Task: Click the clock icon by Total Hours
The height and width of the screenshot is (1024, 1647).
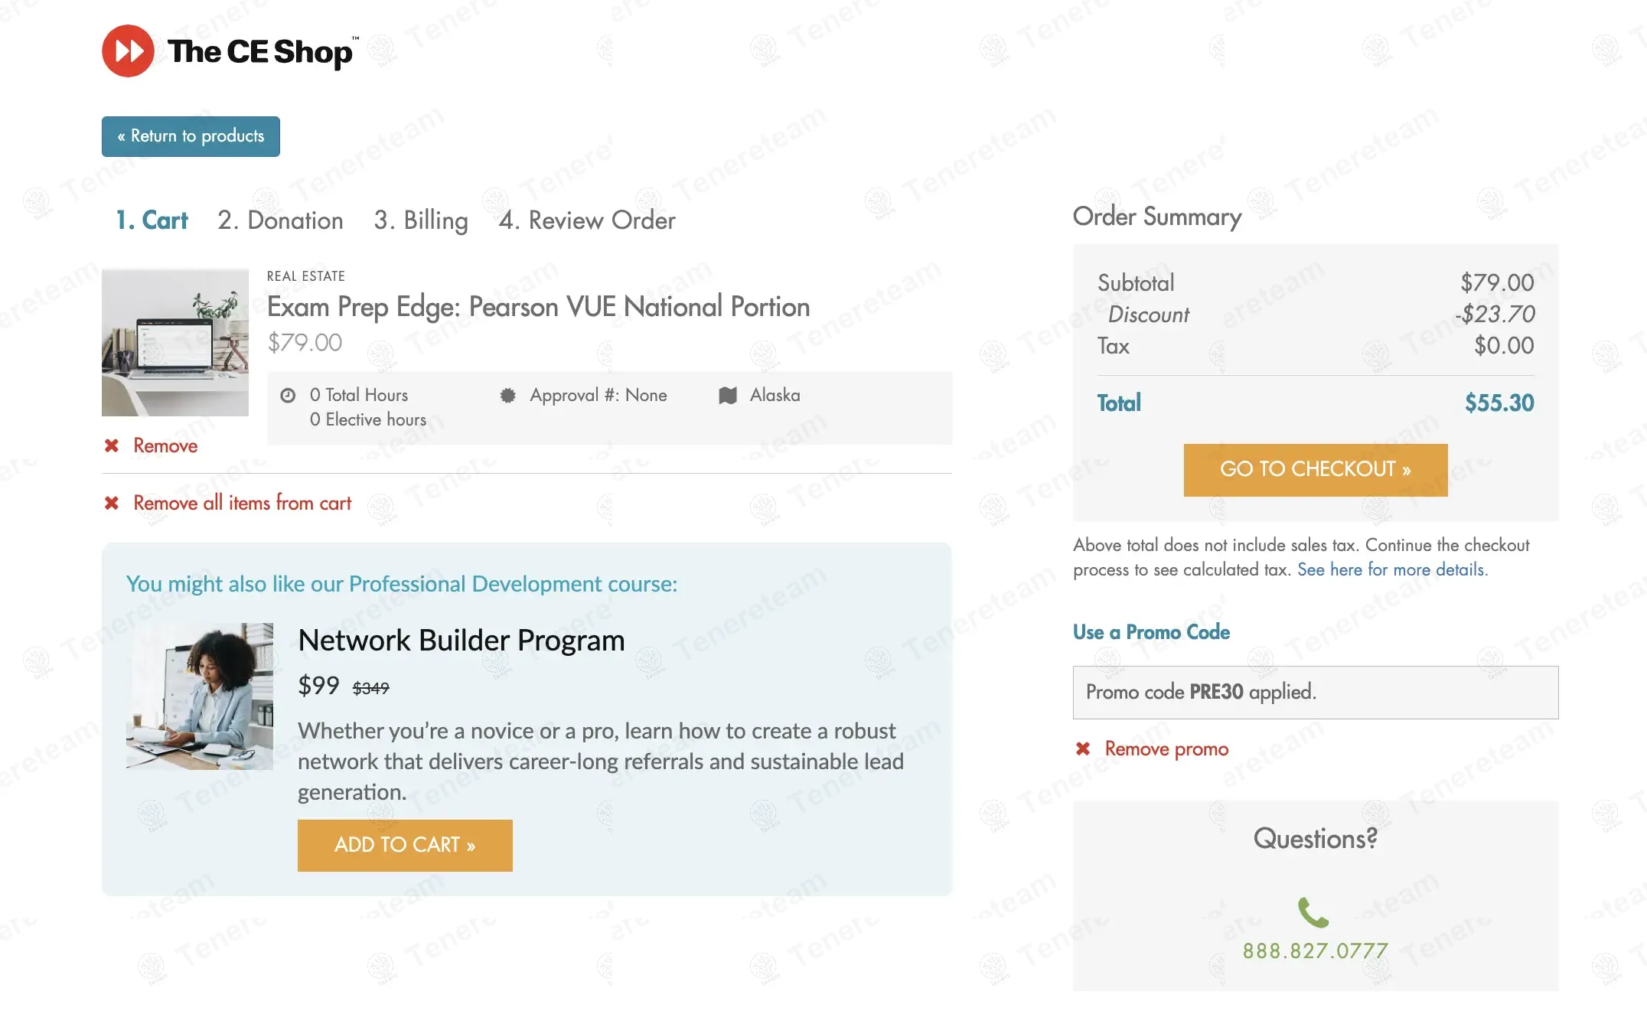Action: point(288,396)
